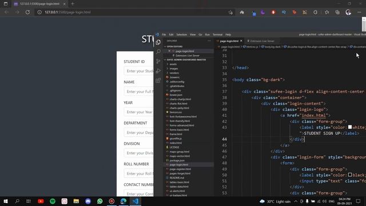
Task: Click the Name input field
Action: coord(138,92)
